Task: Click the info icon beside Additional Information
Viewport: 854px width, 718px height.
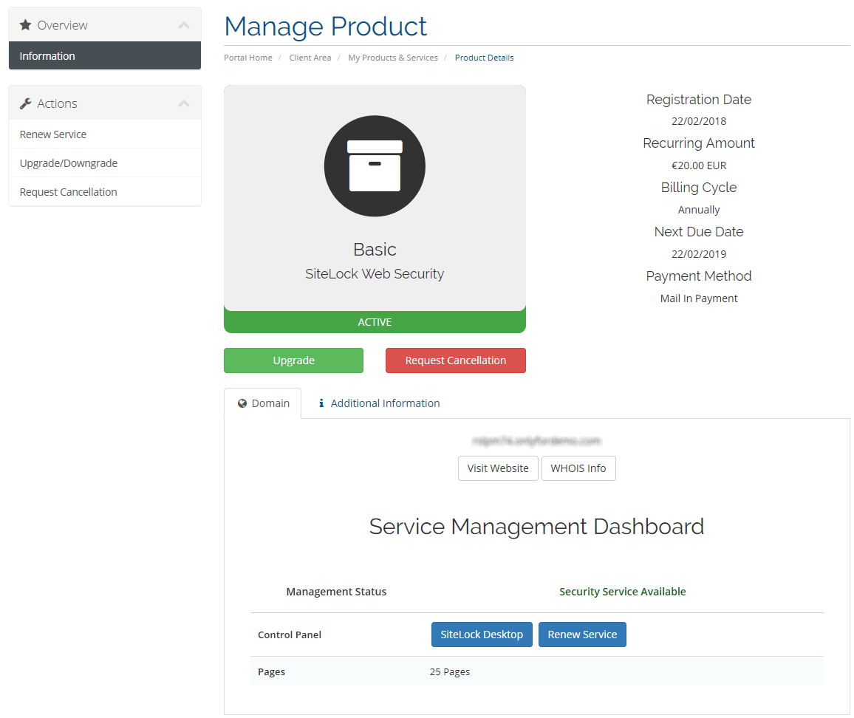Action: [321, 403]
